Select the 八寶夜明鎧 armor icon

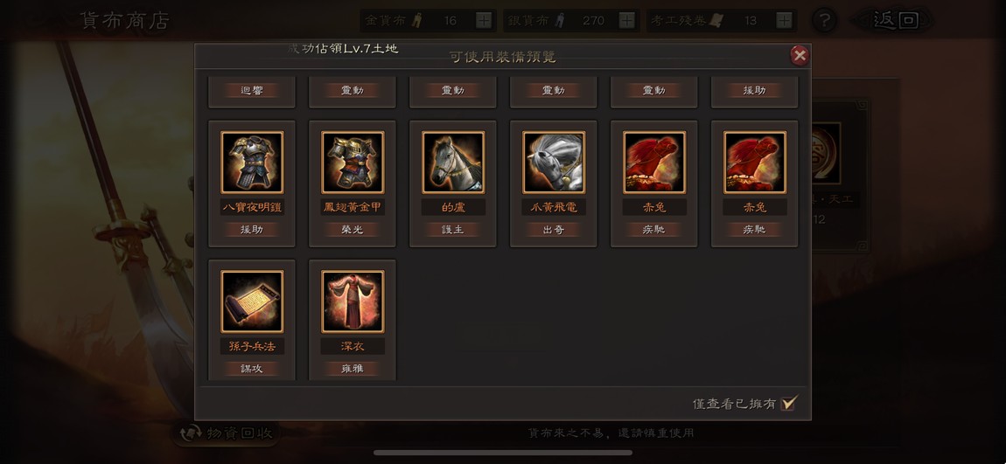coord(252,163)
